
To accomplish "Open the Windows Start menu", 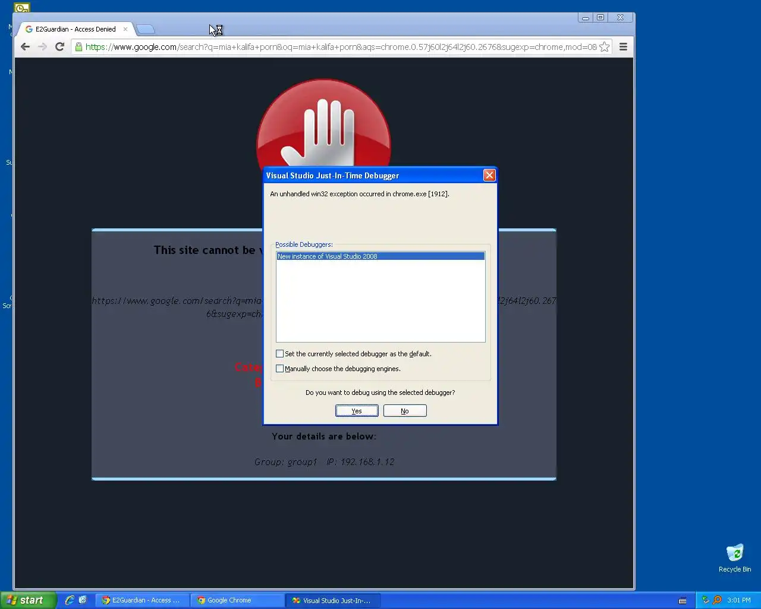I will coord(29,600).
